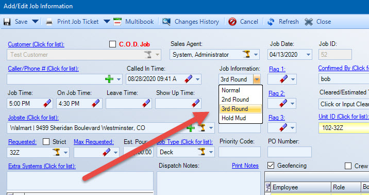Clear Flag 1 with eraser icon
Screen dimensions: 369x195
(x=283, y=79)
